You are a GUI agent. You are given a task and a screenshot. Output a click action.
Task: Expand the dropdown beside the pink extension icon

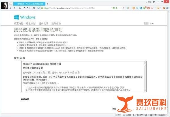point(155,8)
